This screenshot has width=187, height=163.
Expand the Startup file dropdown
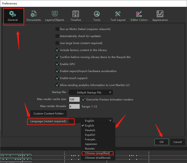coord(91,92)
